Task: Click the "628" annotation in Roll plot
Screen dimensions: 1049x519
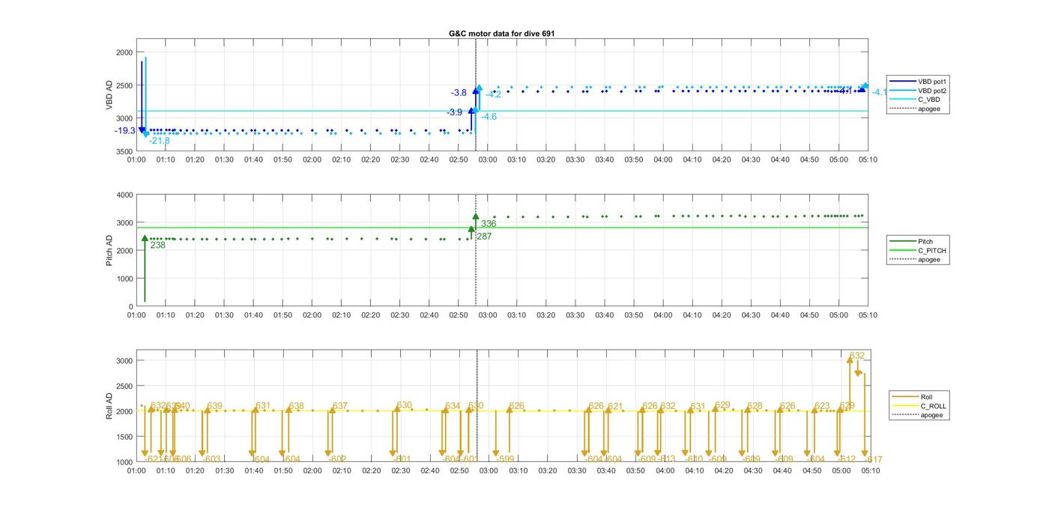Action: pos(755,406)
